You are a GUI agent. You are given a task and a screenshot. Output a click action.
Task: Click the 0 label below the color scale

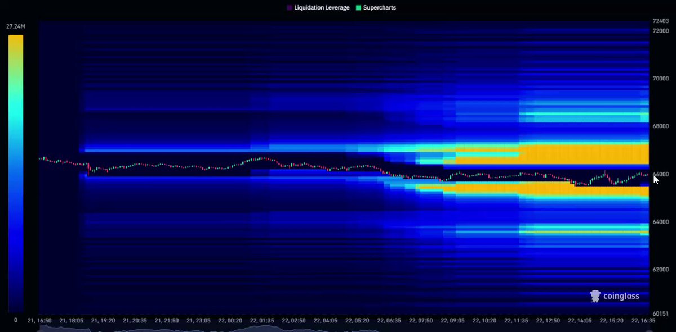coord(15,320)
